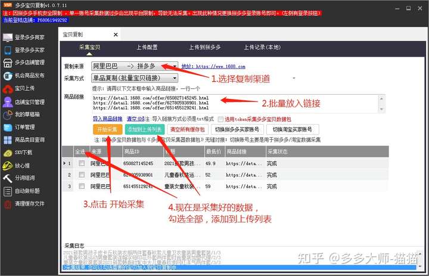429x276 pixels.
Task: Click the 完成 status in row 1
Action: [x=272, y=163]
